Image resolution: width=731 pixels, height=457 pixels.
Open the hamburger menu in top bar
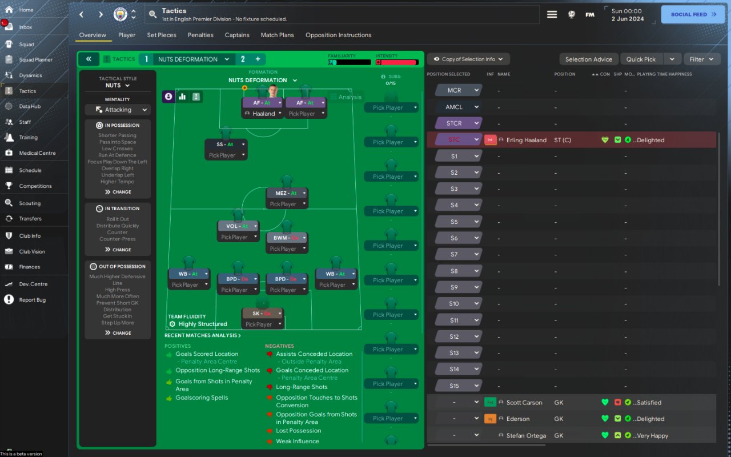pyautogui.click(x=552, y=14)
